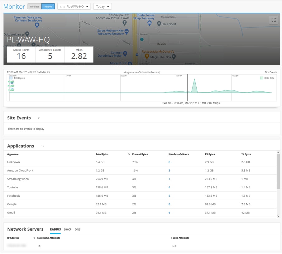Switch to the DHCP network servers tab
The height and width of the screenshot is (254, 282).
coord(68,229)
